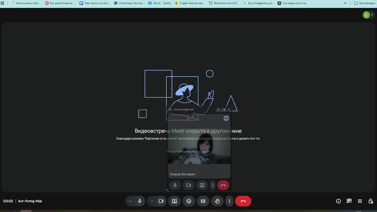Click camera icon in PiP title bar
Image resolution: width=377 pixels, height=212 pixels.
(218, 110)
